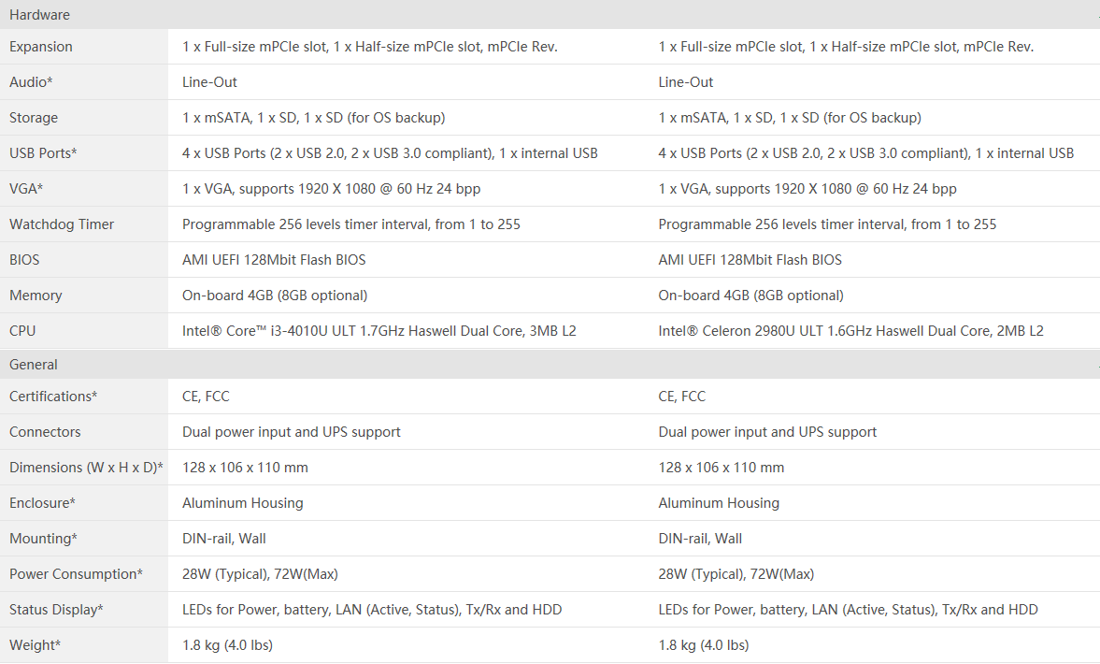Collapse the General section header
This screenshot has width=1100, height=664.
(x=550, y=365)
